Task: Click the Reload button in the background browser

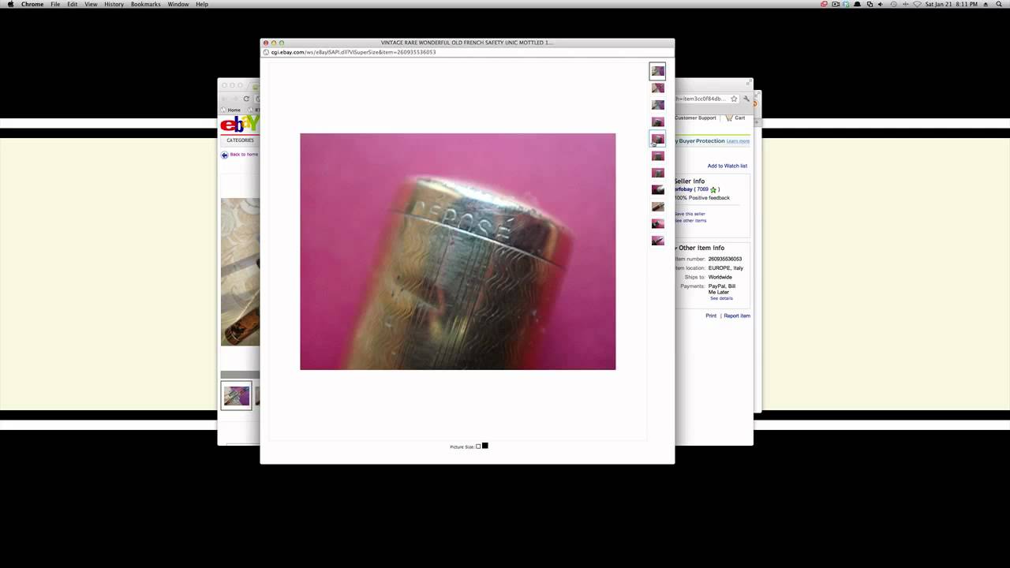Action: (x=246, y=99)
